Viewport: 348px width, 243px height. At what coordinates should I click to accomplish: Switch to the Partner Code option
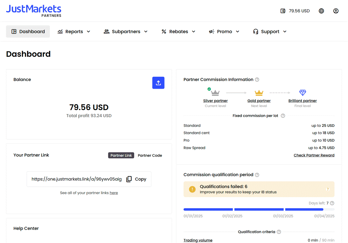pyautogui.click(x=150, y=155)
